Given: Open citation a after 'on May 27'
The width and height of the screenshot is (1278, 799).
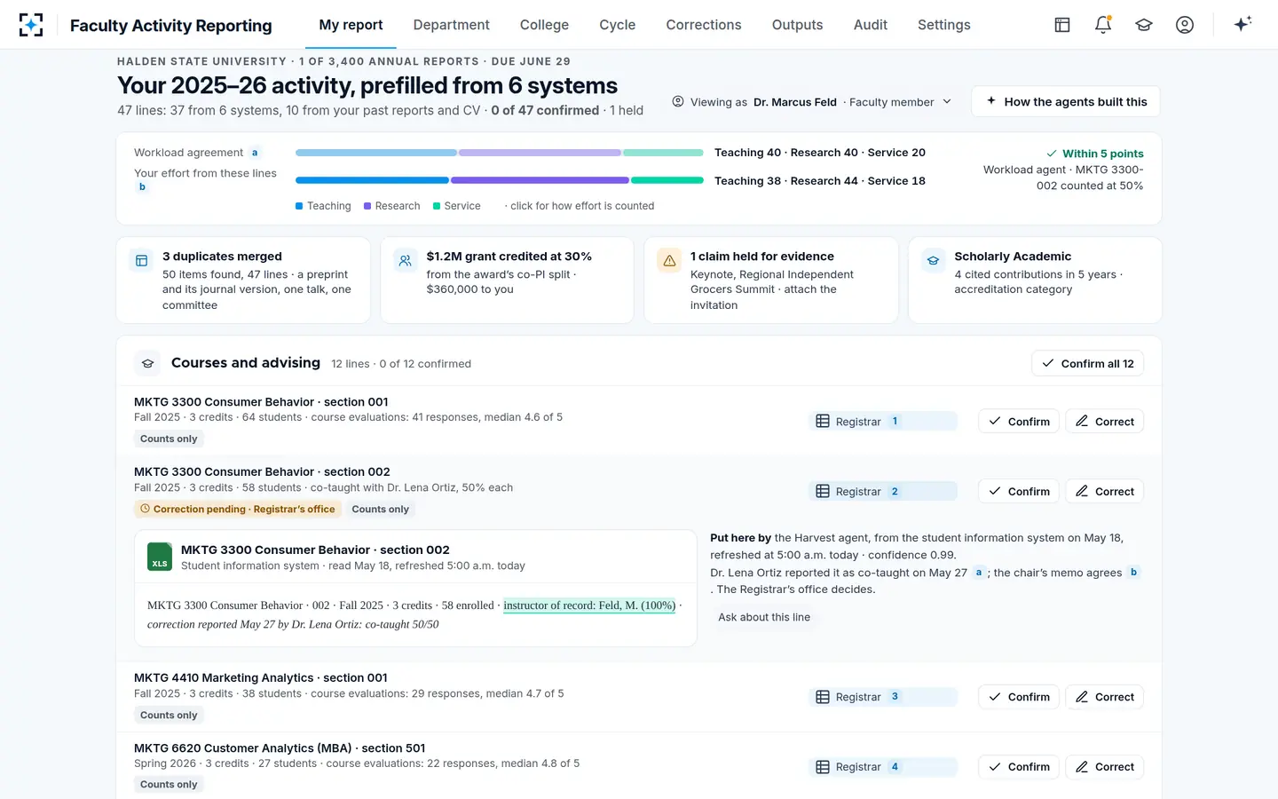Looking at the screenshot, I should (979, 573).
